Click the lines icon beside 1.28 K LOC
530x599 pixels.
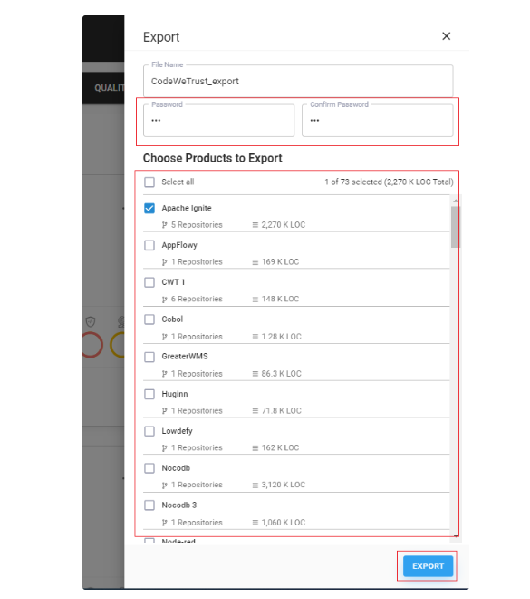[x=255, y=337]
